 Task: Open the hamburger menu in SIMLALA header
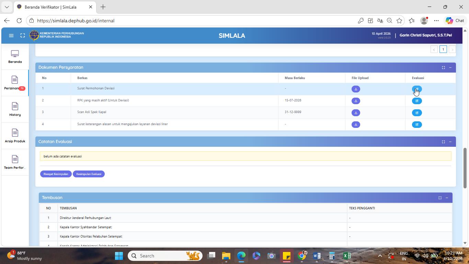click(x=11, y=35)
